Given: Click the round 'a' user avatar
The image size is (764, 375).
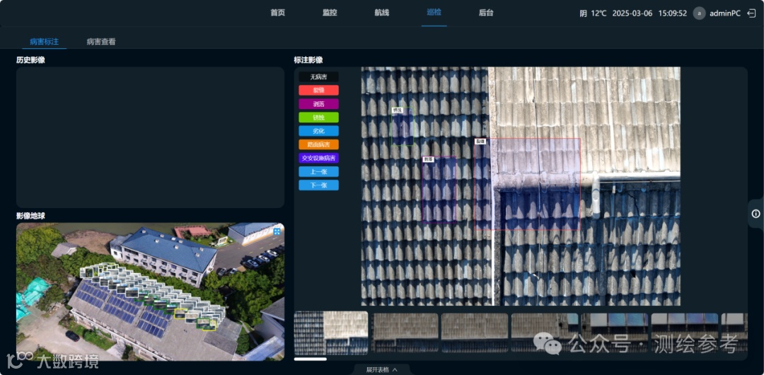Looking at the screenshot, I should (699, 13).
